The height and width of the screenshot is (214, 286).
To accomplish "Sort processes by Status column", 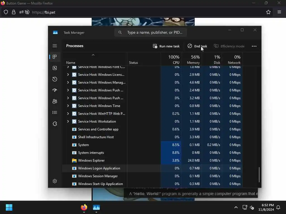I will point(133,63).
